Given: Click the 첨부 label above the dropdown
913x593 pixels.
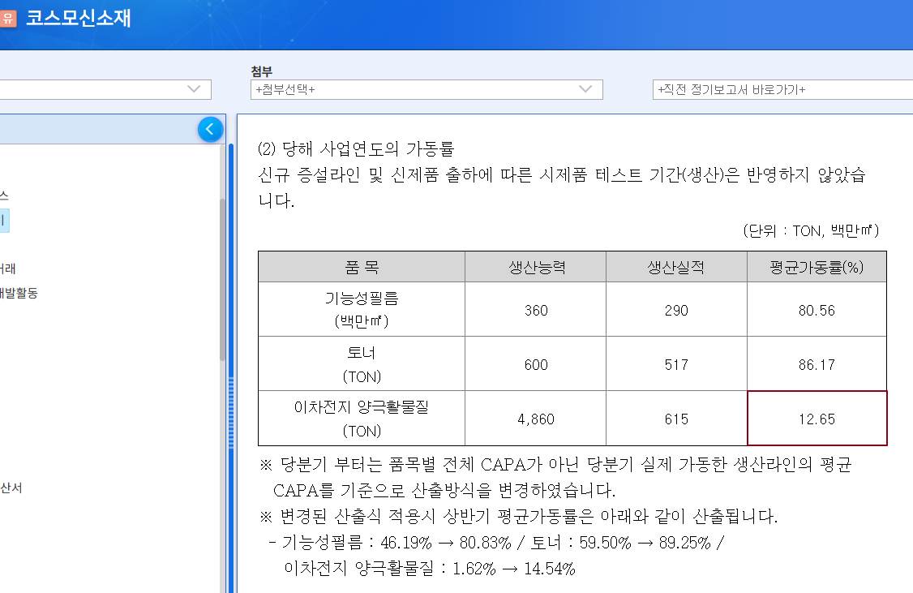Looking at the screenshot, I should [256, 71].
